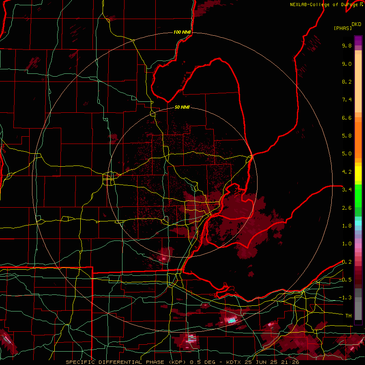Click the 5.0 scale label
Screen dimensions: 365x365
(x=347, y=154)
